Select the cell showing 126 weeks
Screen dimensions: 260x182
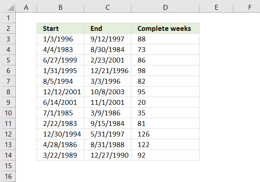coord(165,134)
